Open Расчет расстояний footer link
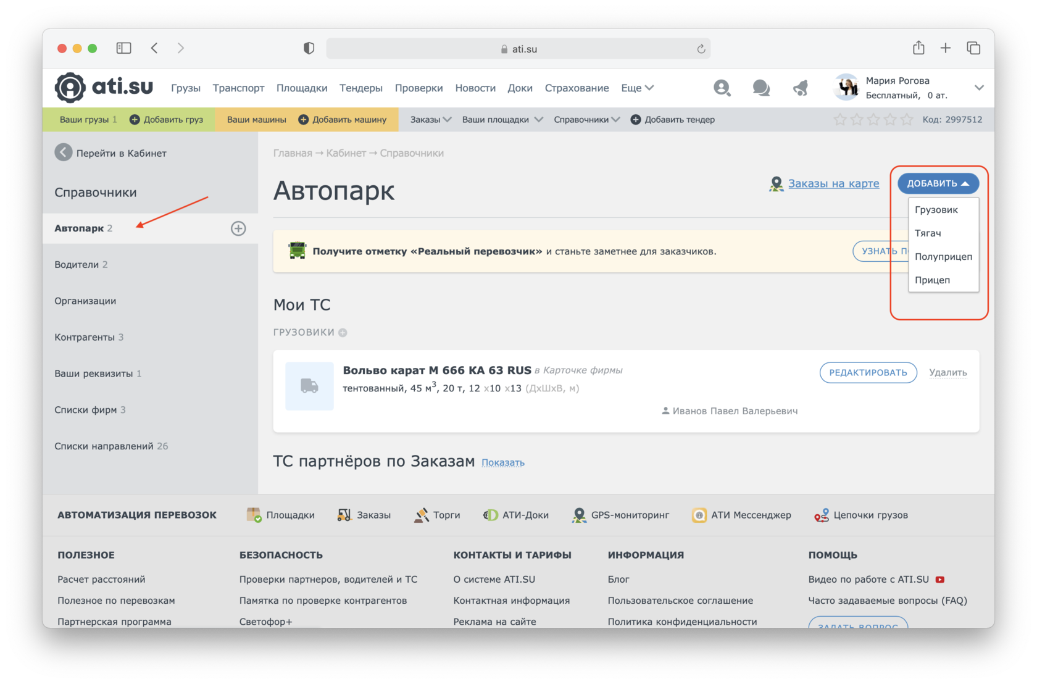Image resolution: width=1037 pixels, height=684 pixels. point(101,580)
